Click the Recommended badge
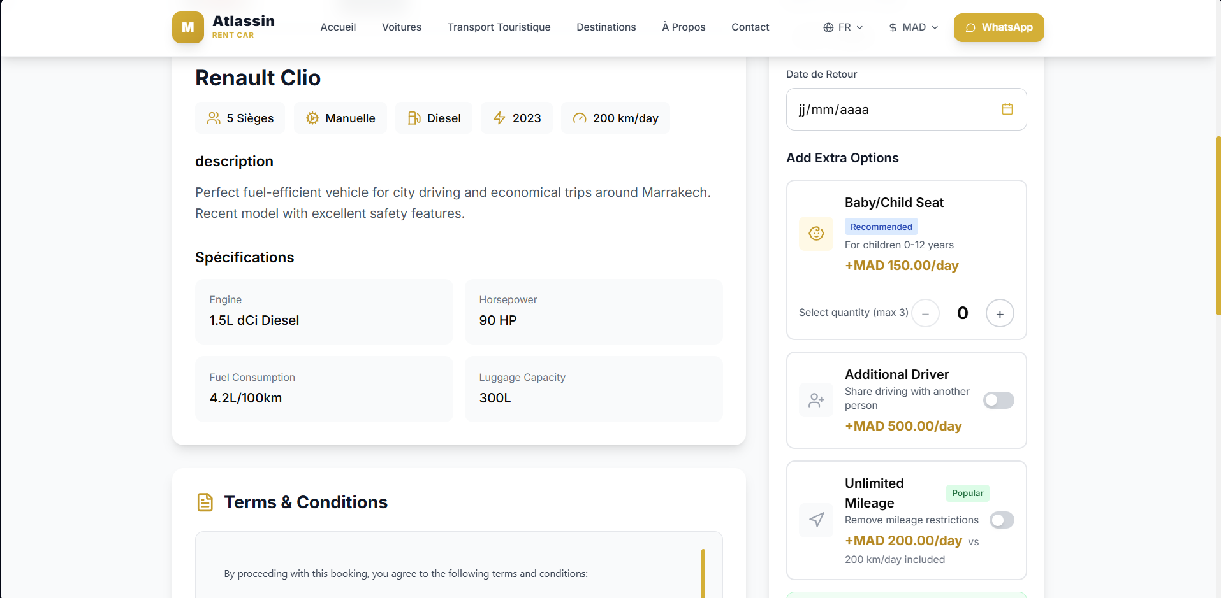The width and height of the screenshot is (1221, 598). point(881,227)
